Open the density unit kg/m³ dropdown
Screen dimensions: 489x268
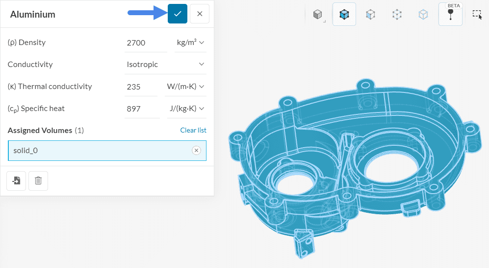tap(190, 43)
